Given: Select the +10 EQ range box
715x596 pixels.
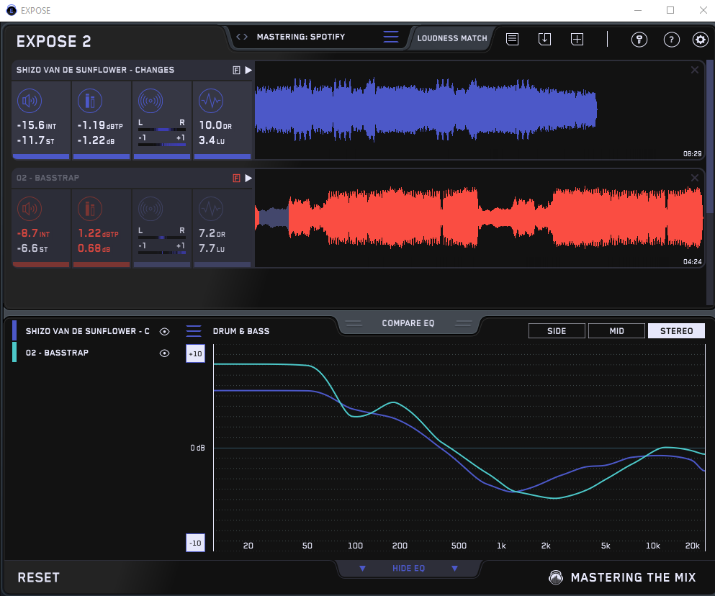Looking at the screenshot, I should (x=195, y=353).
